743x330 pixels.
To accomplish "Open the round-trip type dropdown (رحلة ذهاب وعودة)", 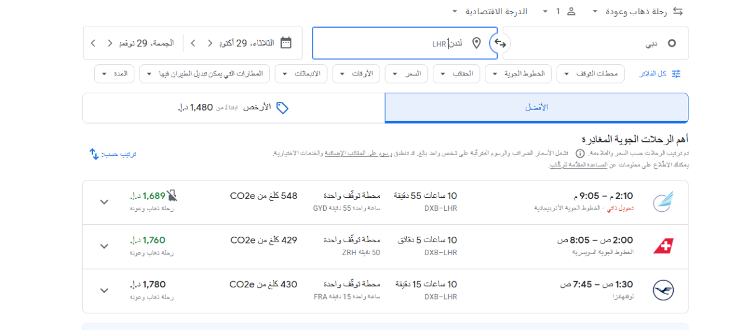I will (637, 11).
